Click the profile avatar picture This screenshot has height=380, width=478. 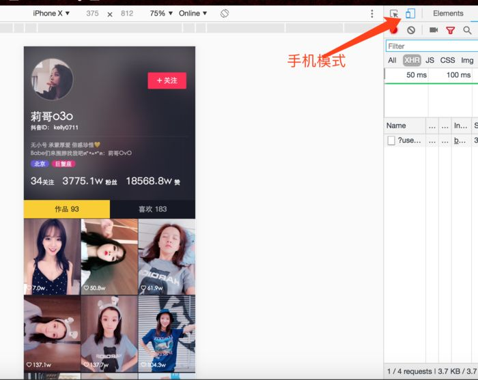pyautogui.click(x=52, y=79)
